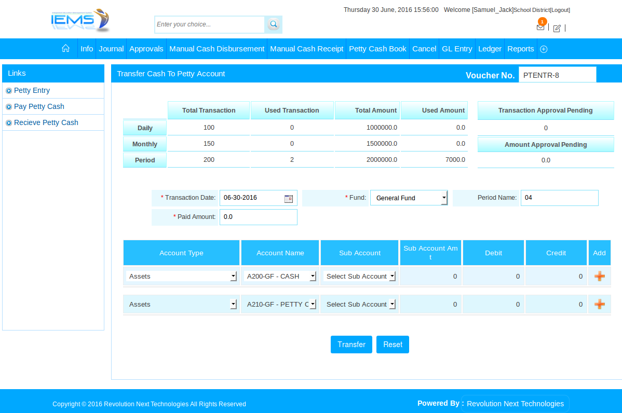622x413 pixels.
Task: Expand Account Type dropdown in the second row
Action: [181, 305]
